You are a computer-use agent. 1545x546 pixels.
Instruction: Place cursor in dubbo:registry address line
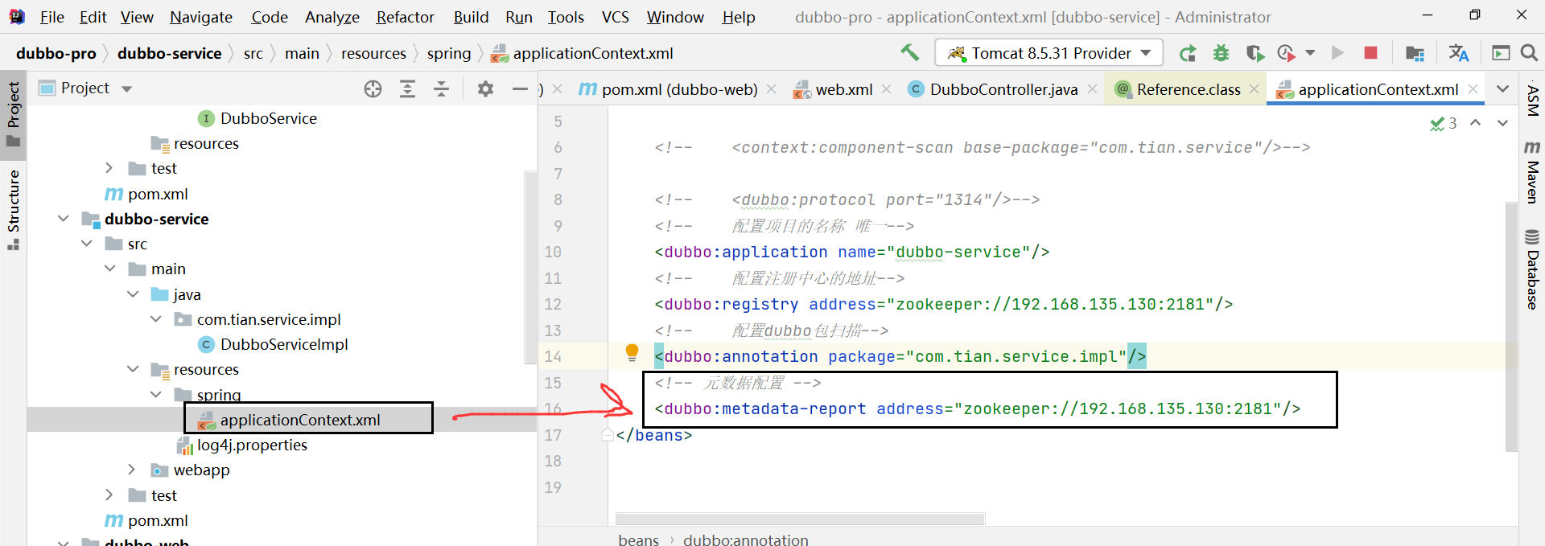(943, 304)
